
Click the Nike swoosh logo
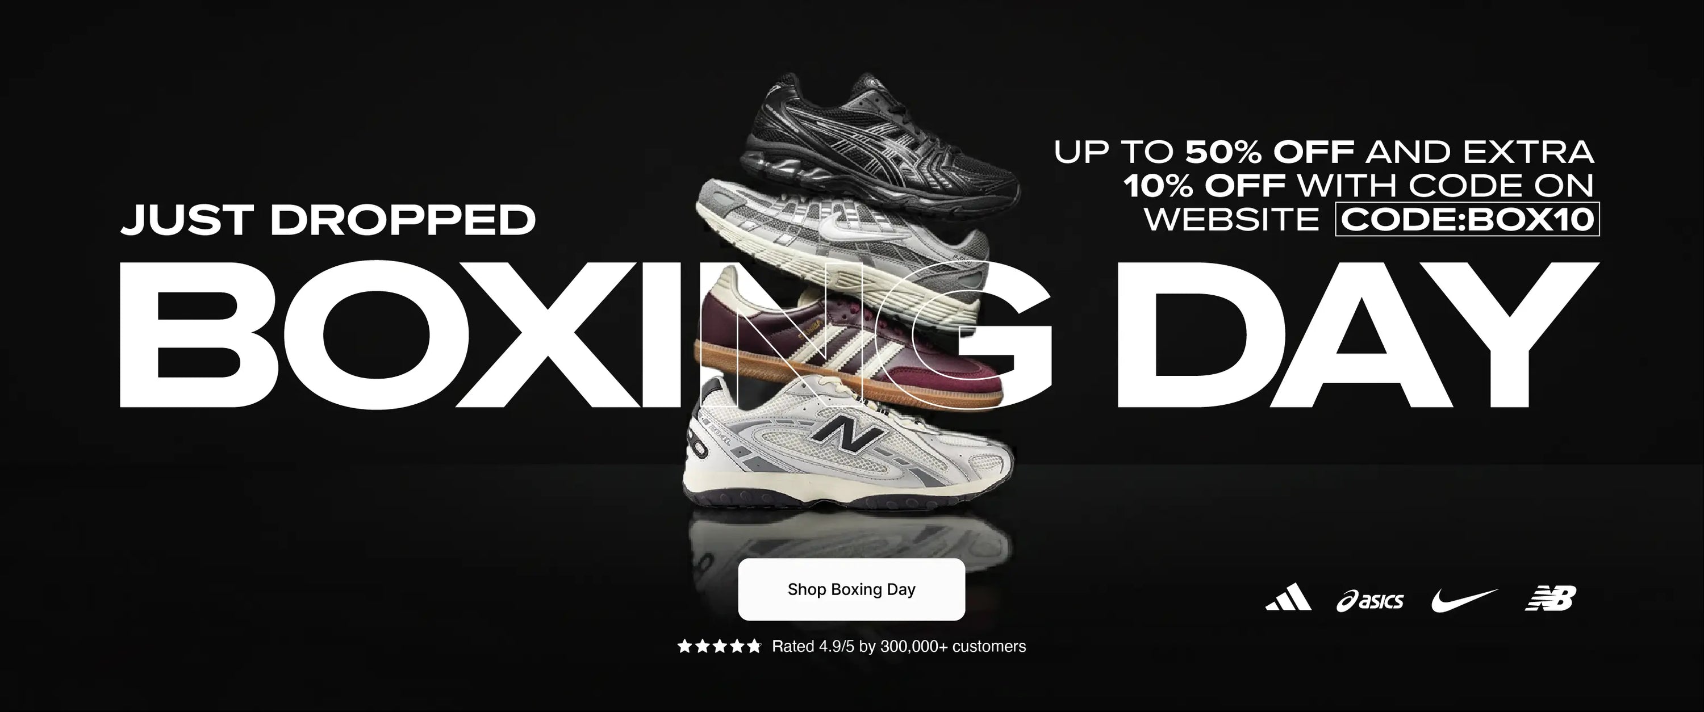1464,600
